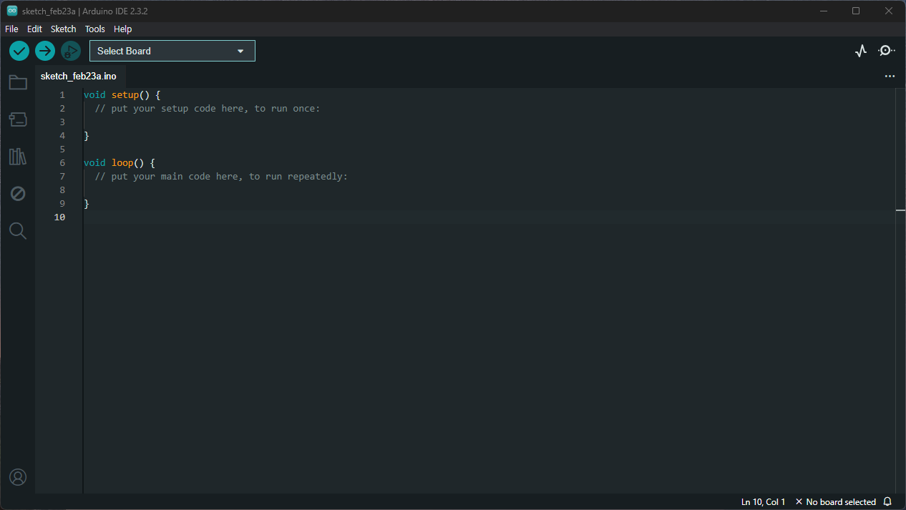906x510 pixels.
Task: Click the void loop() line
Action: pos(120,163)
